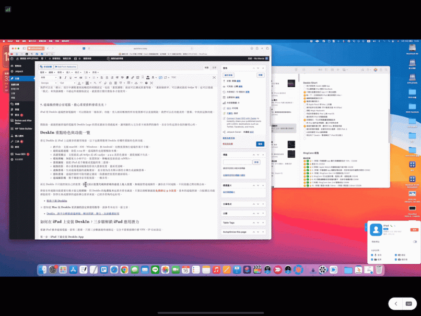Viewport: 421px width, 316px height.
Task: Click the distraction-free fullscreen editor icon
Action: click(214, 77)
